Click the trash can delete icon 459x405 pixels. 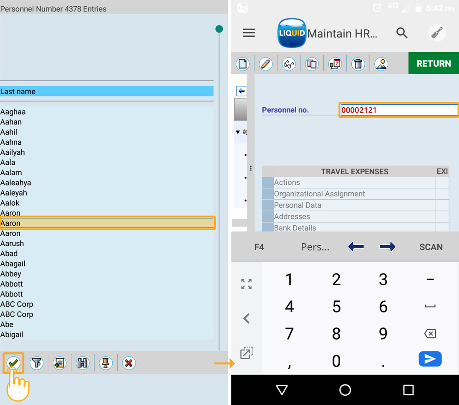click(358, 64)
